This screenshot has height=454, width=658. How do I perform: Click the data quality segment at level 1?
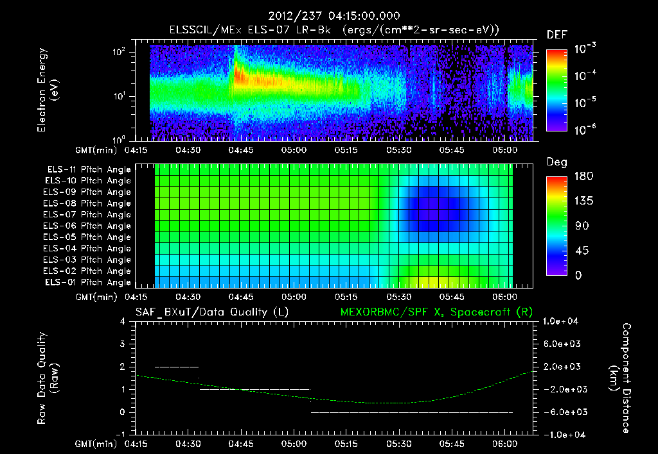[255, 389]
